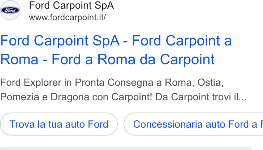Click the www.fordcarpoint.it URL text
The height and width of the screenshot is (150, 263).
(67, 17)
